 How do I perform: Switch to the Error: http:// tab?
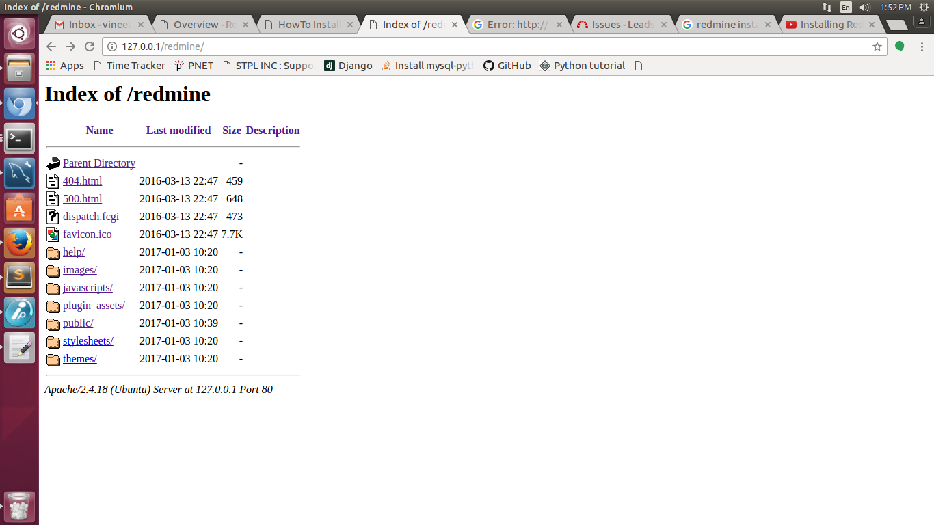518,25
